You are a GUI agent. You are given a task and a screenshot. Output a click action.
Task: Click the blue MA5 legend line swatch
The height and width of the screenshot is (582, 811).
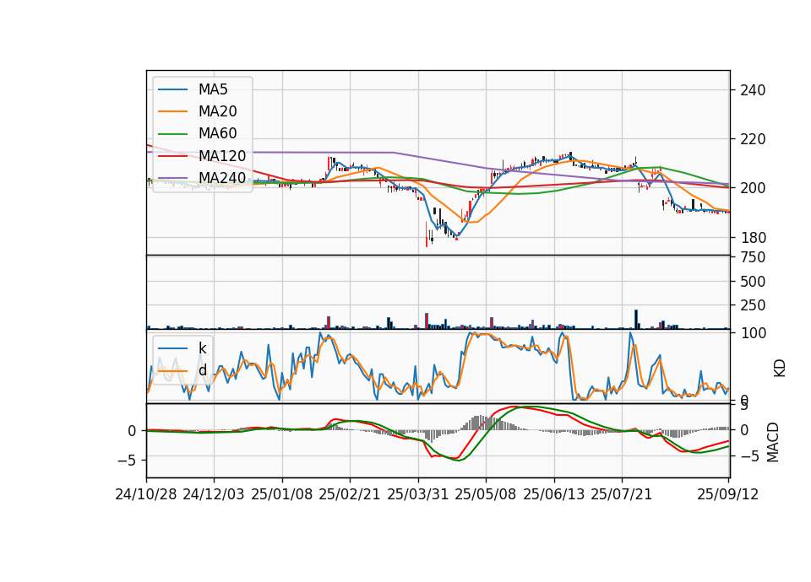click(172, 90)
